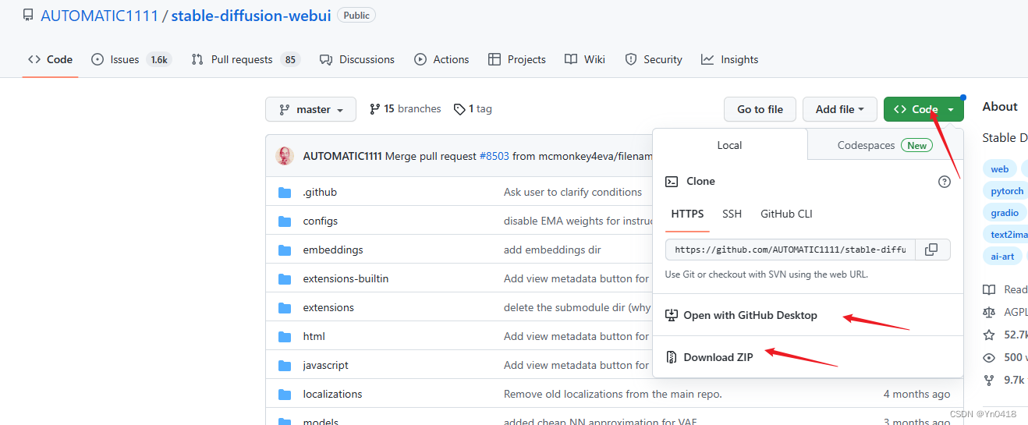
Task: Click the 'web' topic tag
Action: tap(999, 169)
